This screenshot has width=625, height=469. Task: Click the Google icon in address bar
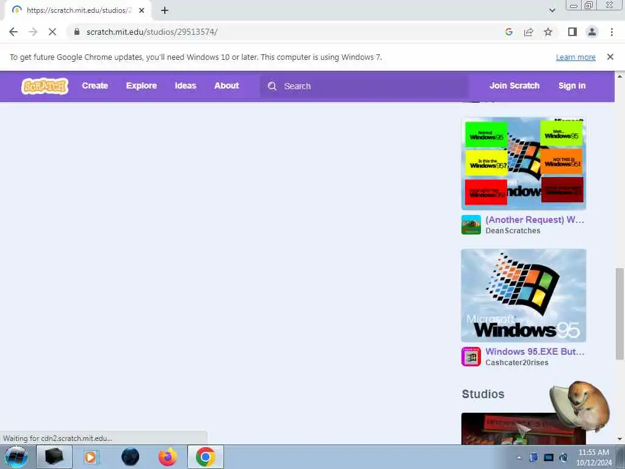508,32
